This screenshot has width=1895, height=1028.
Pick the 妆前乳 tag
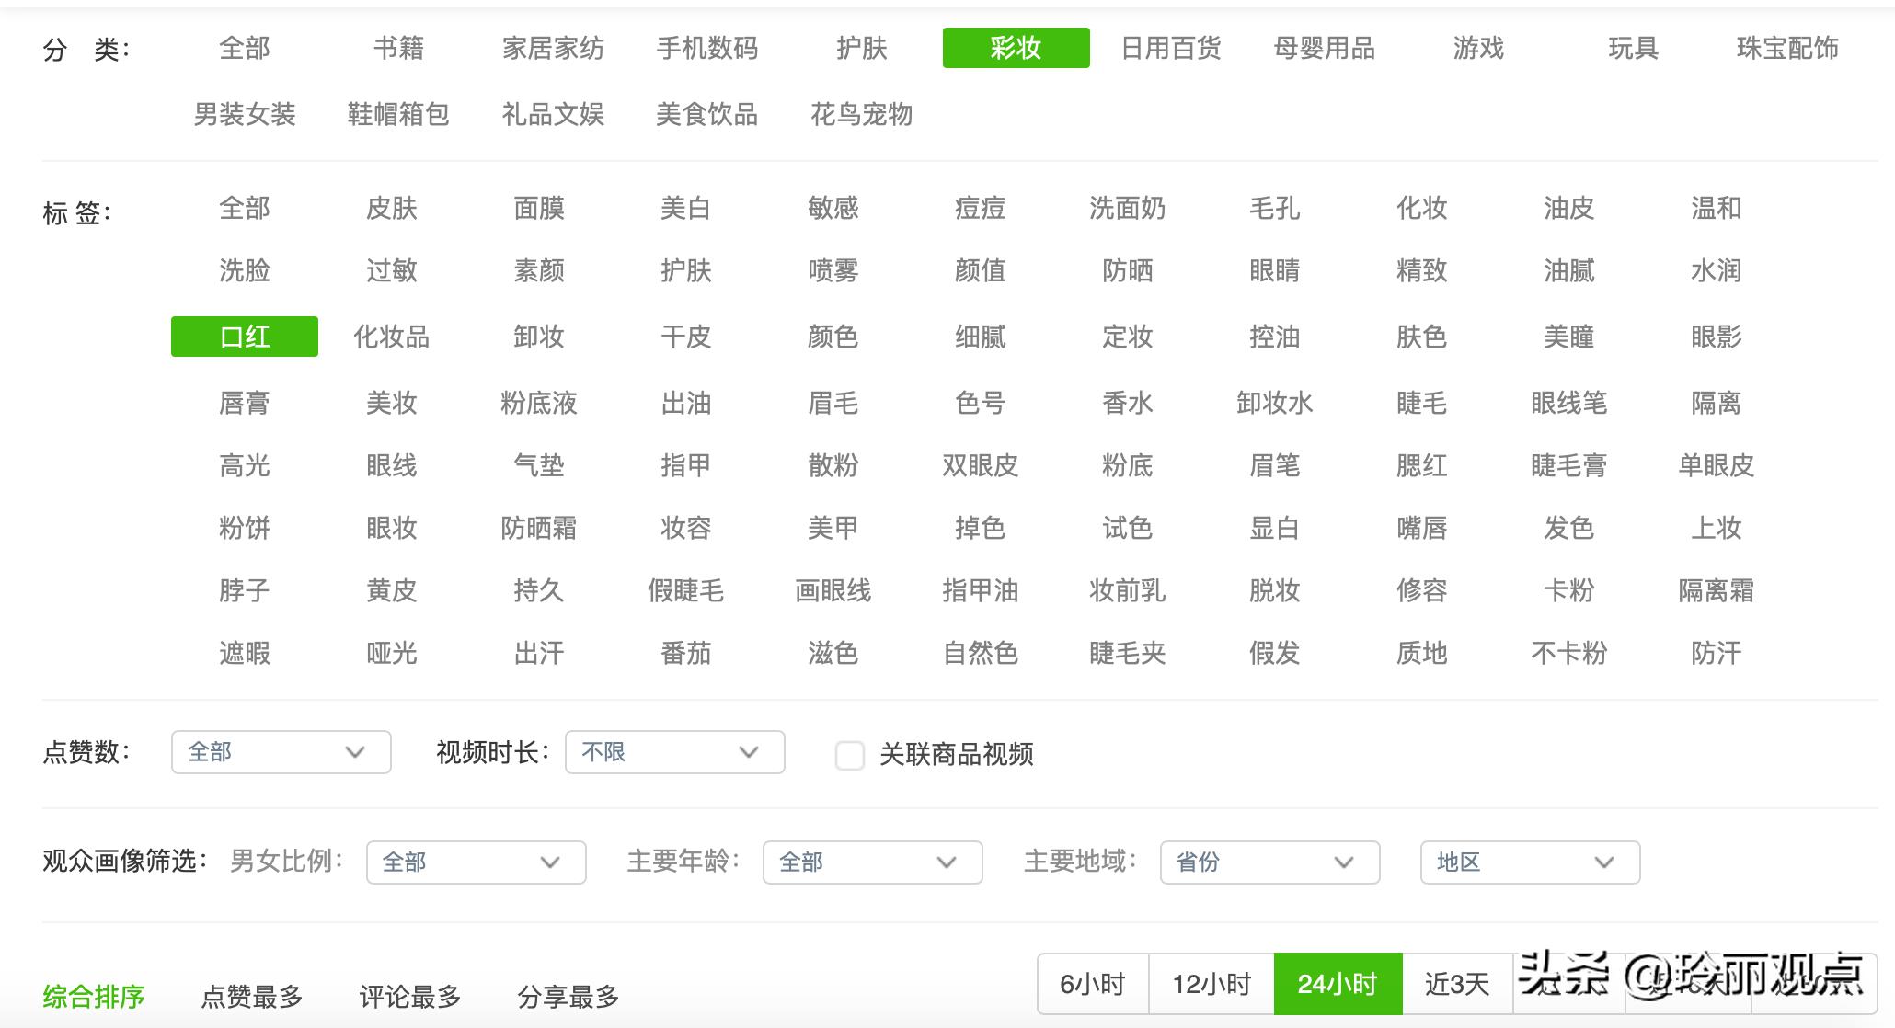tap(1128, 590)
